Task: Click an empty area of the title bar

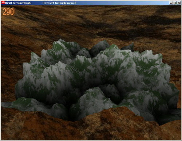Action: [x=121, y=3]
